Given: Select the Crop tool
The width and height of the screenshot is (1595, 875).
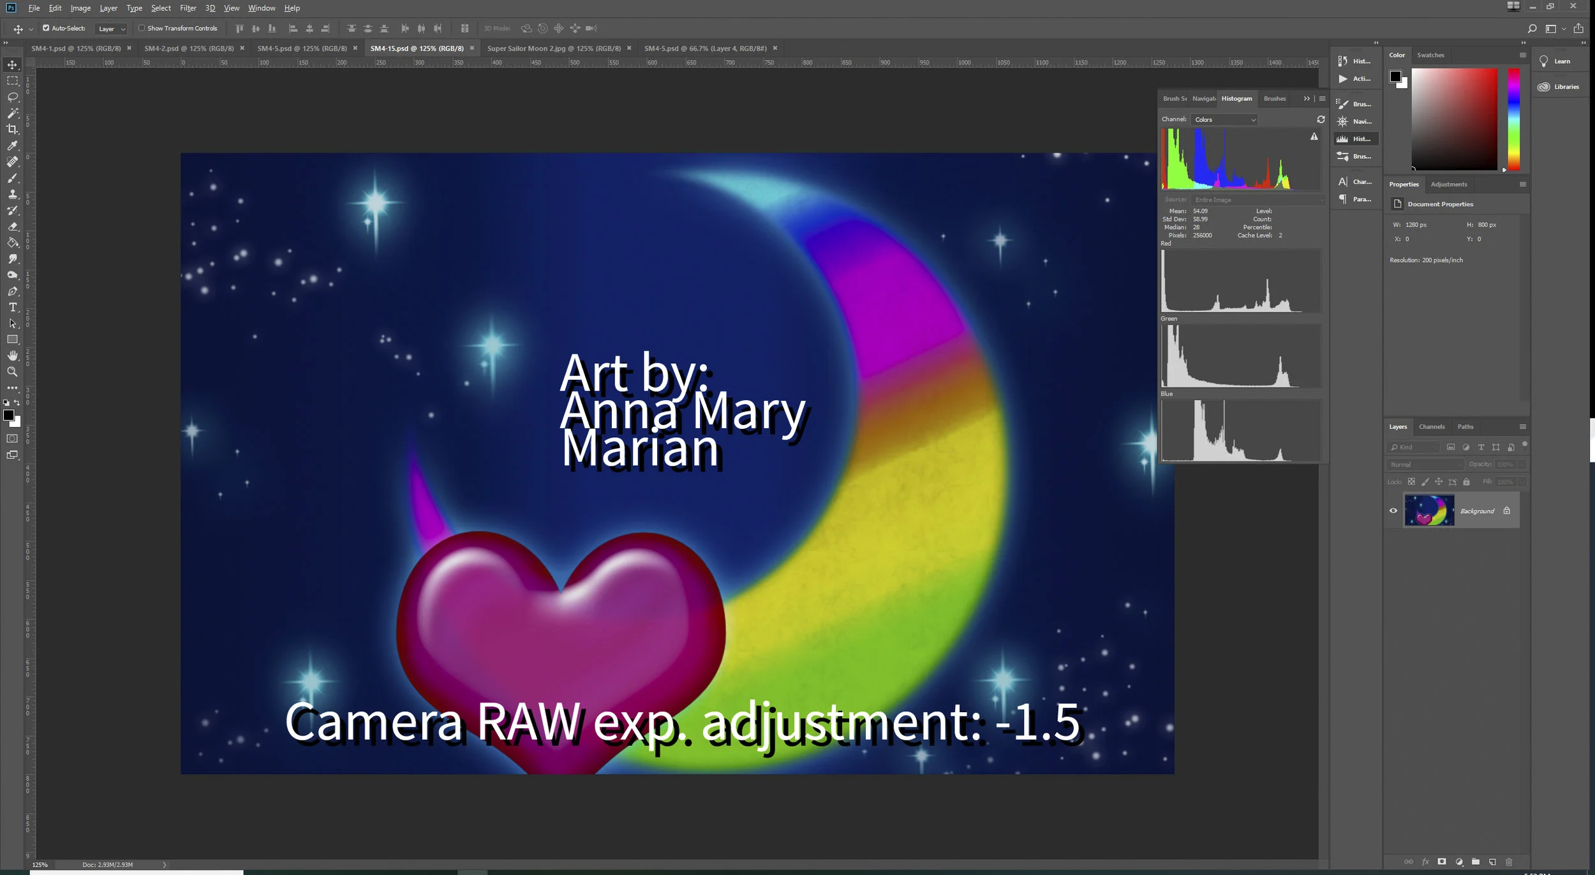Looking at the screenshot, I should pos(12,130).
